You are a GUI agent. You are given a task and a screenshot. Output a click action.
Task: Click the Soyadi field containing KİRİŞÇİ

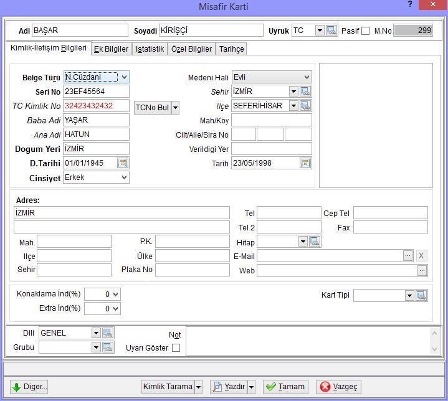click(211, 31)
